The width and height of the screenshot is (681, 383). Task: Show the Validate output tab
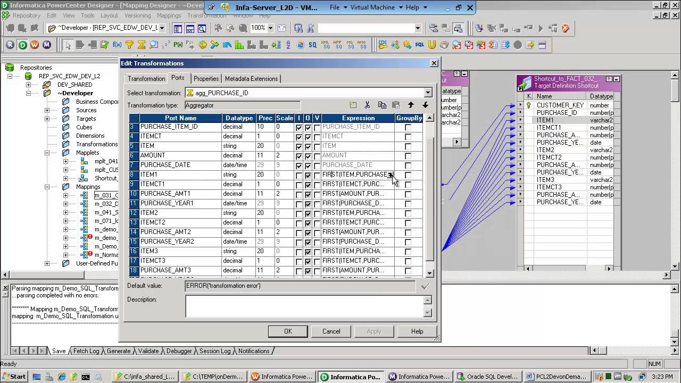coord(148,351)
